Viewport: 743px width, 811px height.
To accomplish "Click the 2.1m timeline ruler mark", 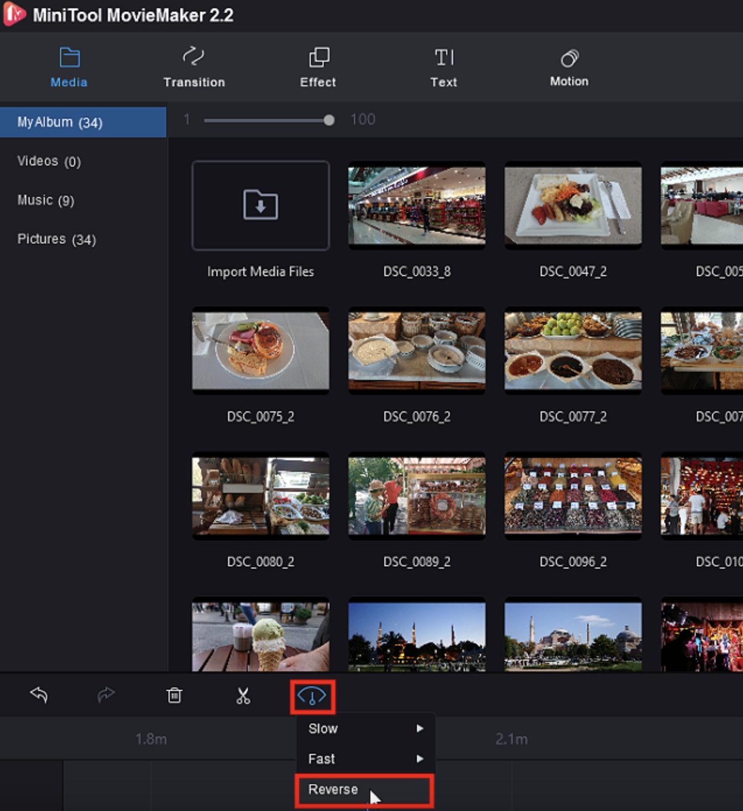I will click(x=511, y=739).
